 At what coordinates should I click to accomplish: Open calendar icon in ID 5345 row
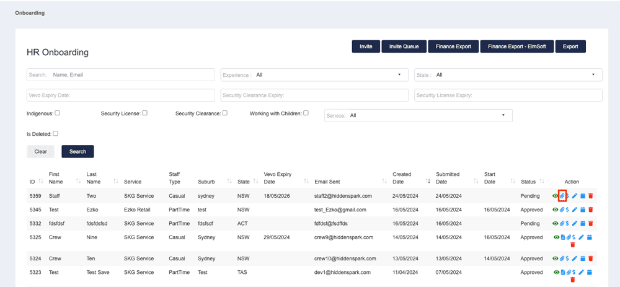(x=583, y=210)
